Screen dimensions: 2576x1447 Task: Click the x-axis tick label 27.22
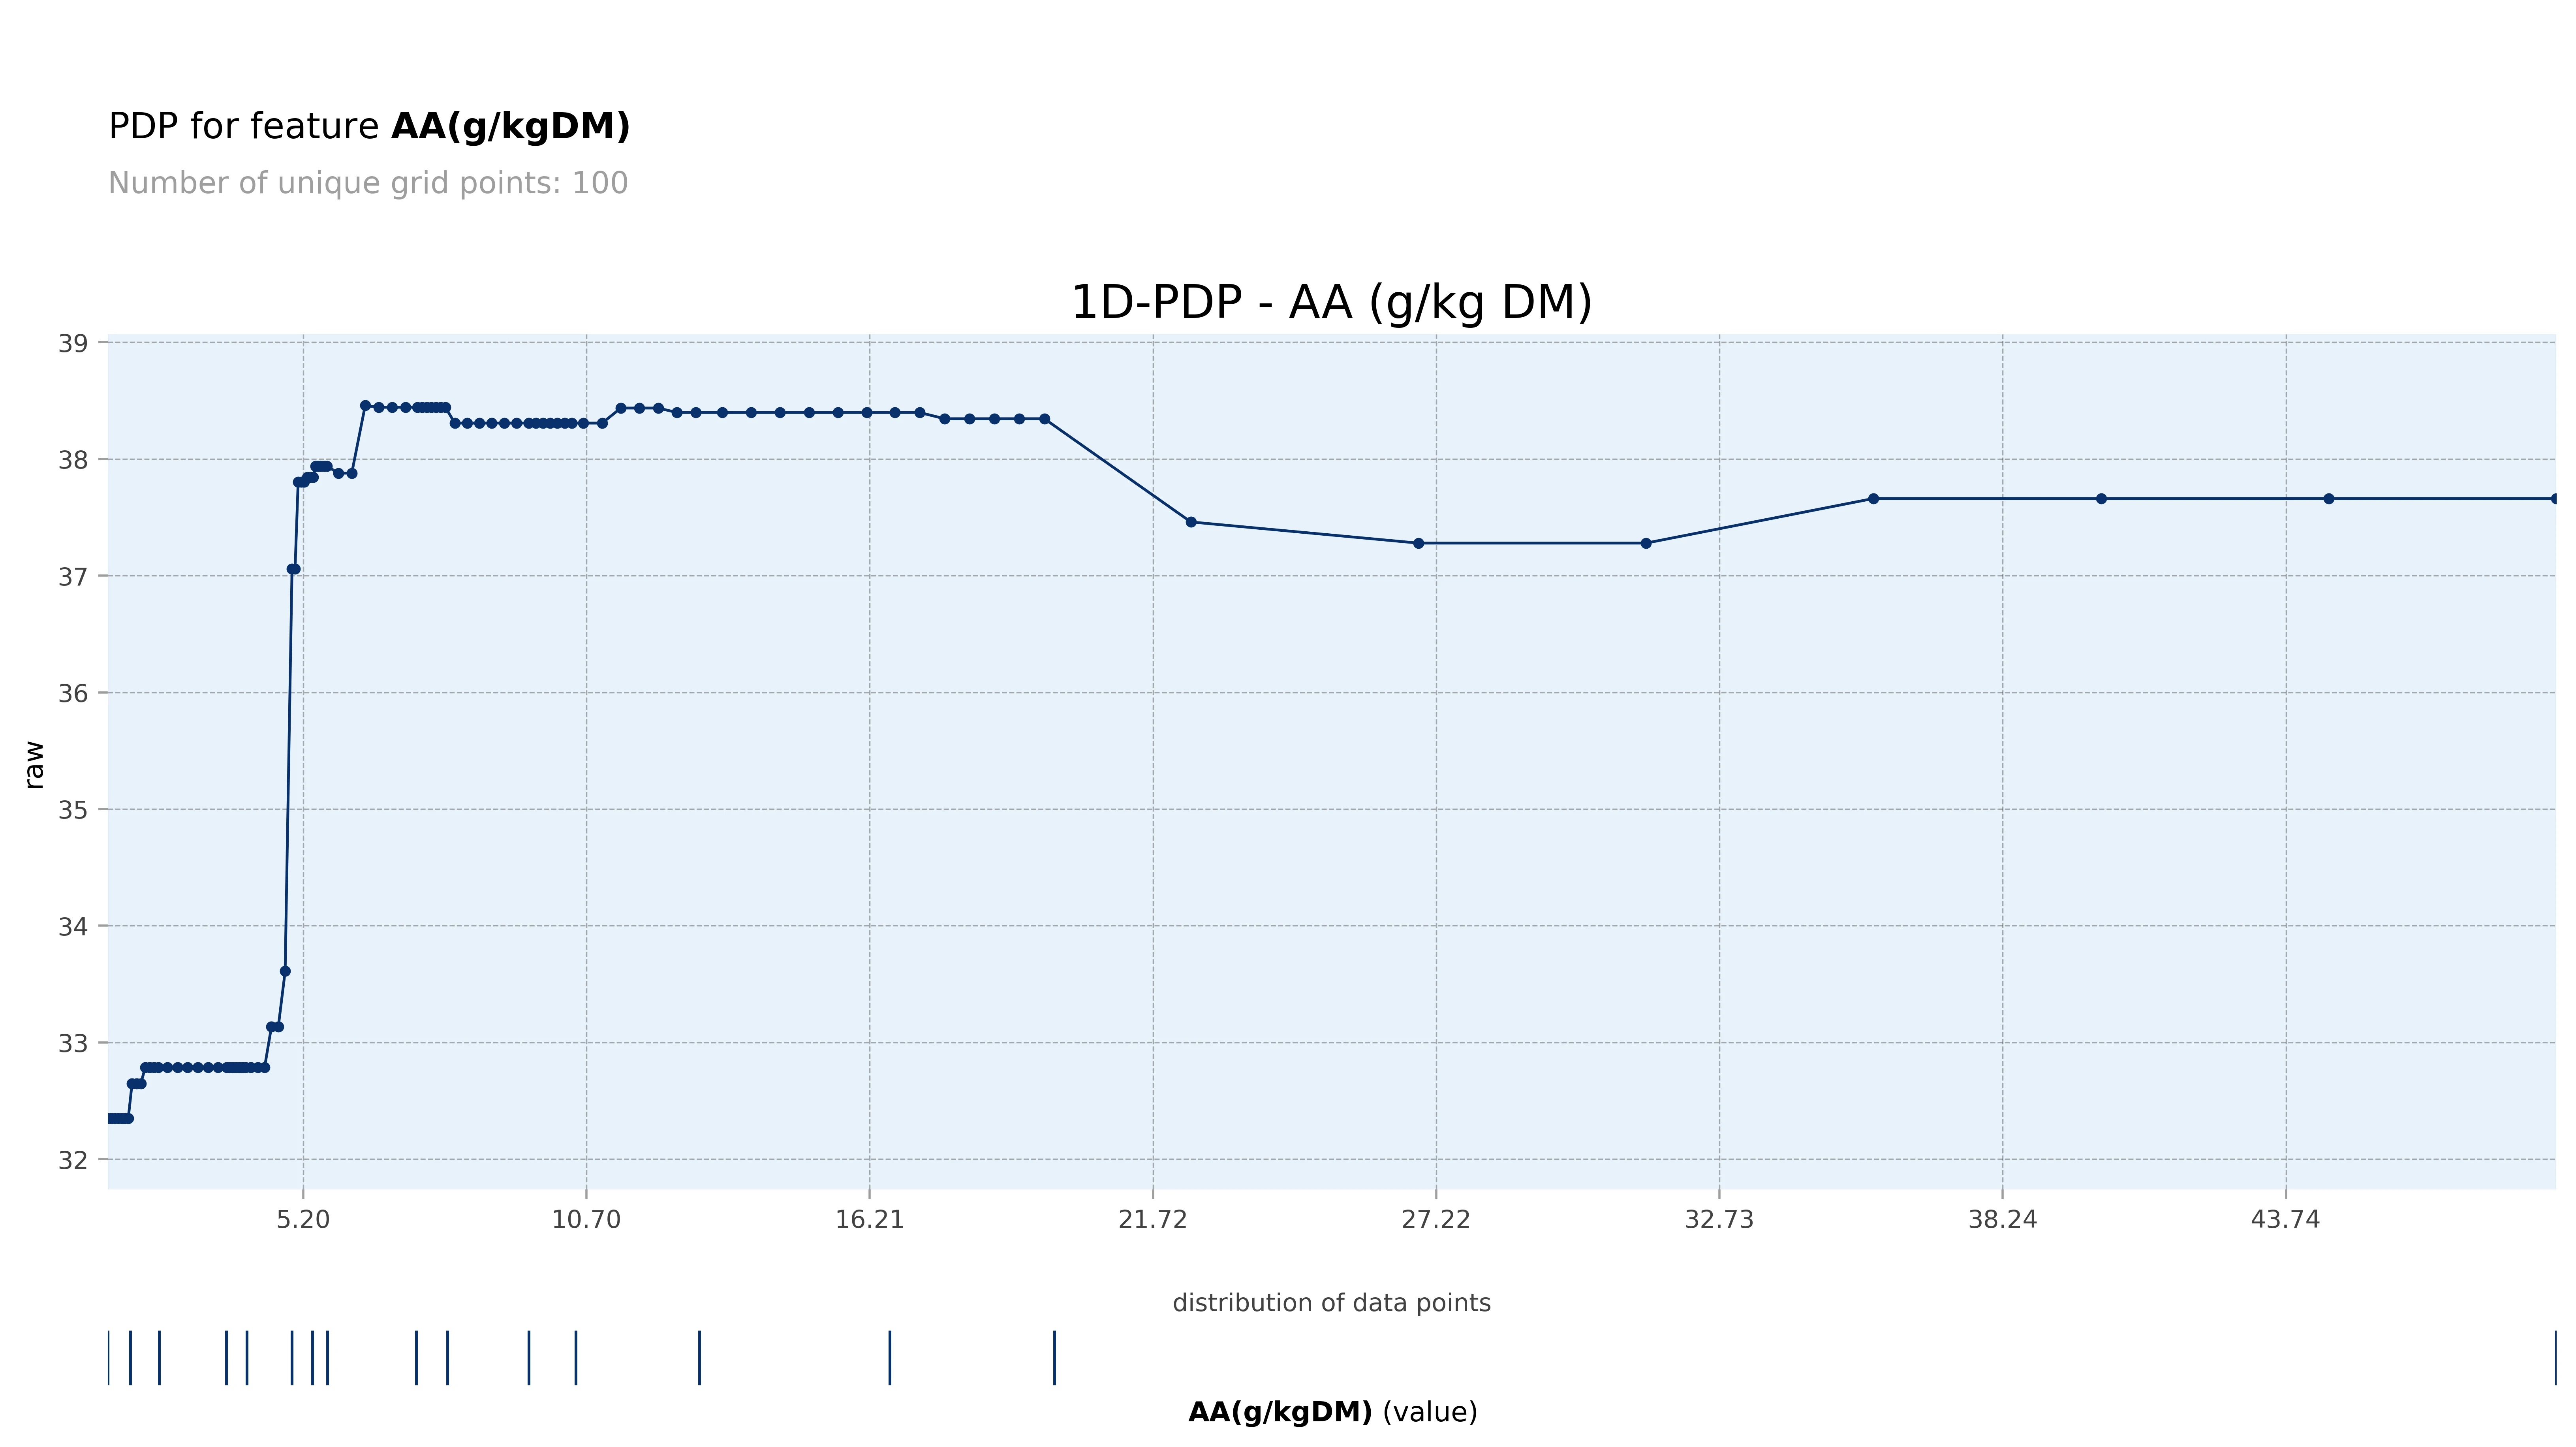(x=1436, y=1220)
